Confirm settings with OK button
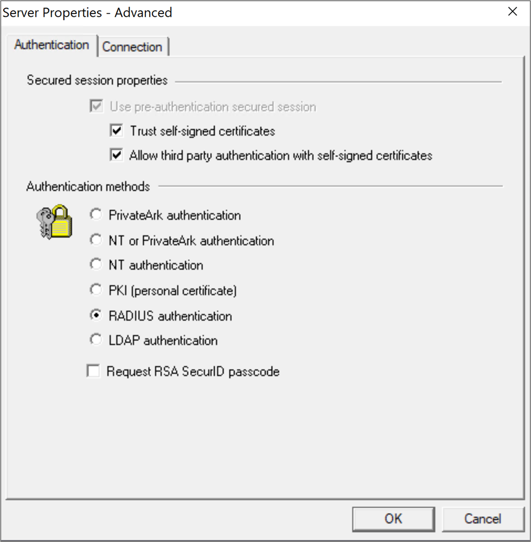 point(393,519)
